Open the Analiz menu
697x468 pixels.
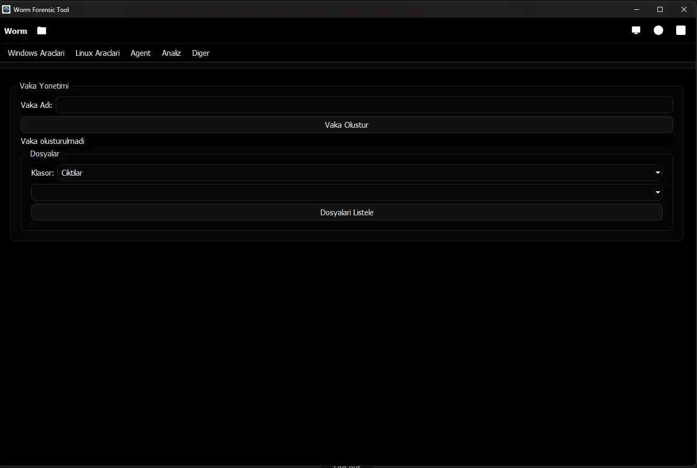click(171, 53)
